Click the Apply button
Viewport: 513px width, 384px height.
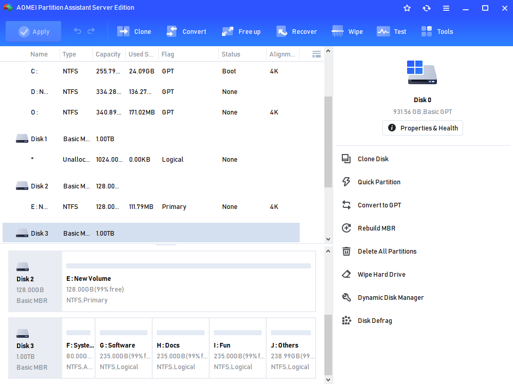[33, 31]
